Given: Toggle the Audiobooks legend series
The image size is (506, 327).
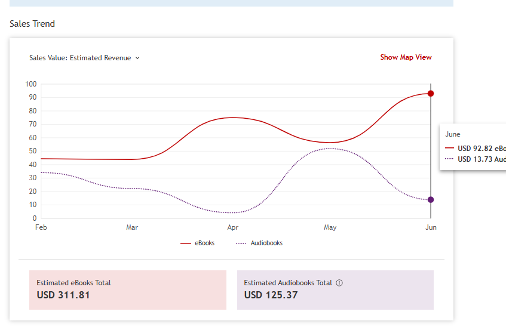Looking at the screenshot, I should click(259, 243).
